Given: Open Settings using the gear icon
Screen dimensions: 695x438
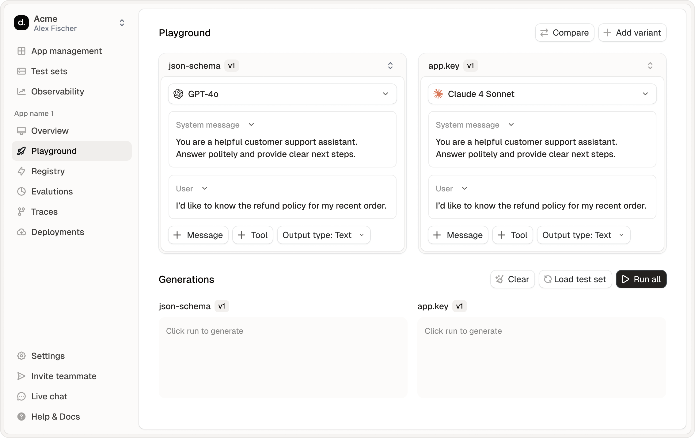Looking at the screenshot, I should [21, 356].
